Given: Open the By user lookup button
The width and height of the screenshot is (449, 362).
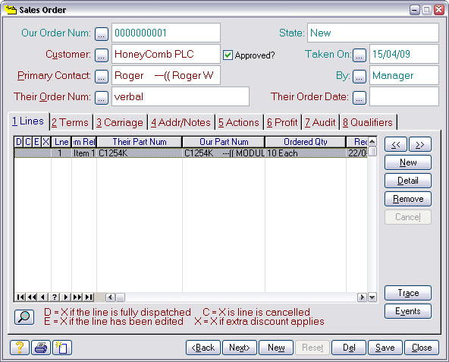Looking at the screenshot, I should point(360,76).
